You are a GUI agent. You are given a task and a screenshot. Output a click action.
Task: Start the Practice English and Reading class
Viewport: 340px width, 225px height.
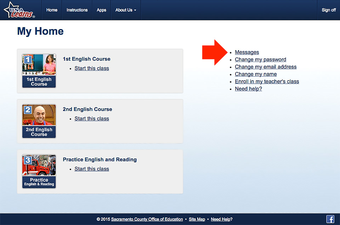pyautogui.click(x=92, y=169)
